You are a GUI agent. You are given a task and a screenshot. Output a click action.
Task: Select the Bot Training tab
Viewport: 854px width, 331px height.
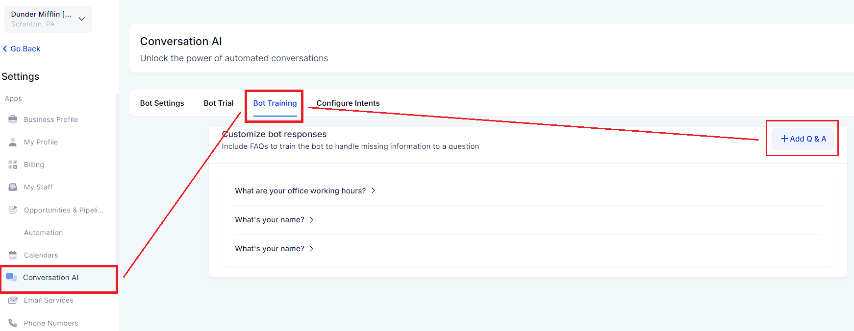pos(275,103)
